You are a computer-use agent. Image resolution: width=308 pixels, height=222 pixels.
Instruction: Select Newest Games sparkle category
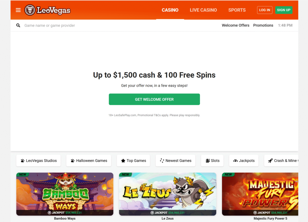tap(175, 161)
